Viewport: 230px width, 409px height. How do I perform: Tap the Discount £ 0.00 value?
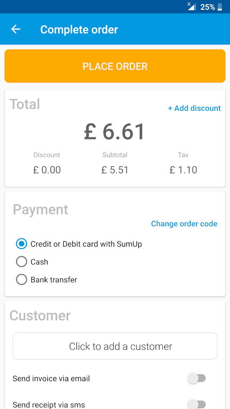47,170
